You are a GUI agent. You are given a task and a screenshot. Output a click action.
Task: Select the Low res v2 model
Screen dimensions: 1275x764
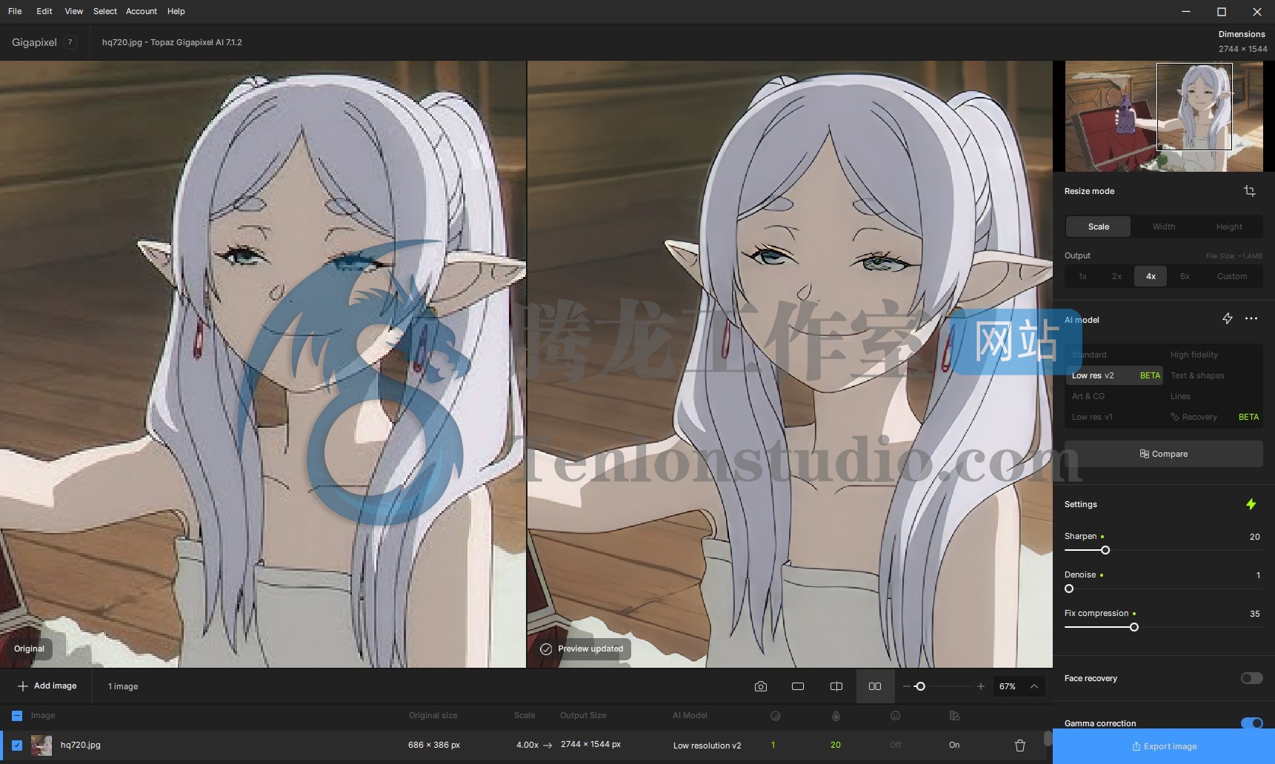pos(1114,375)
